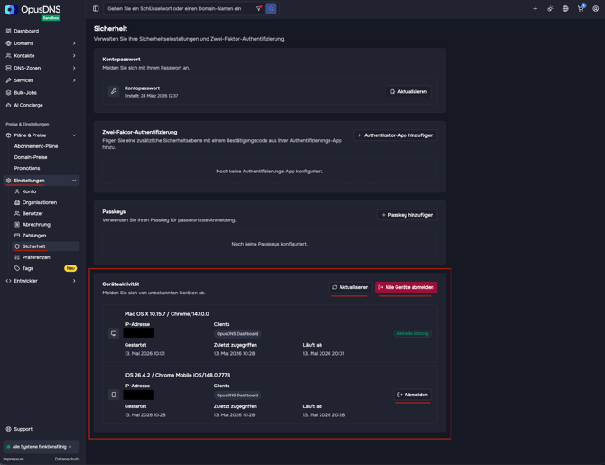The image size is (605, 465).
Task: Click the OpusDNS logo
Action: [x=33, y=9]
